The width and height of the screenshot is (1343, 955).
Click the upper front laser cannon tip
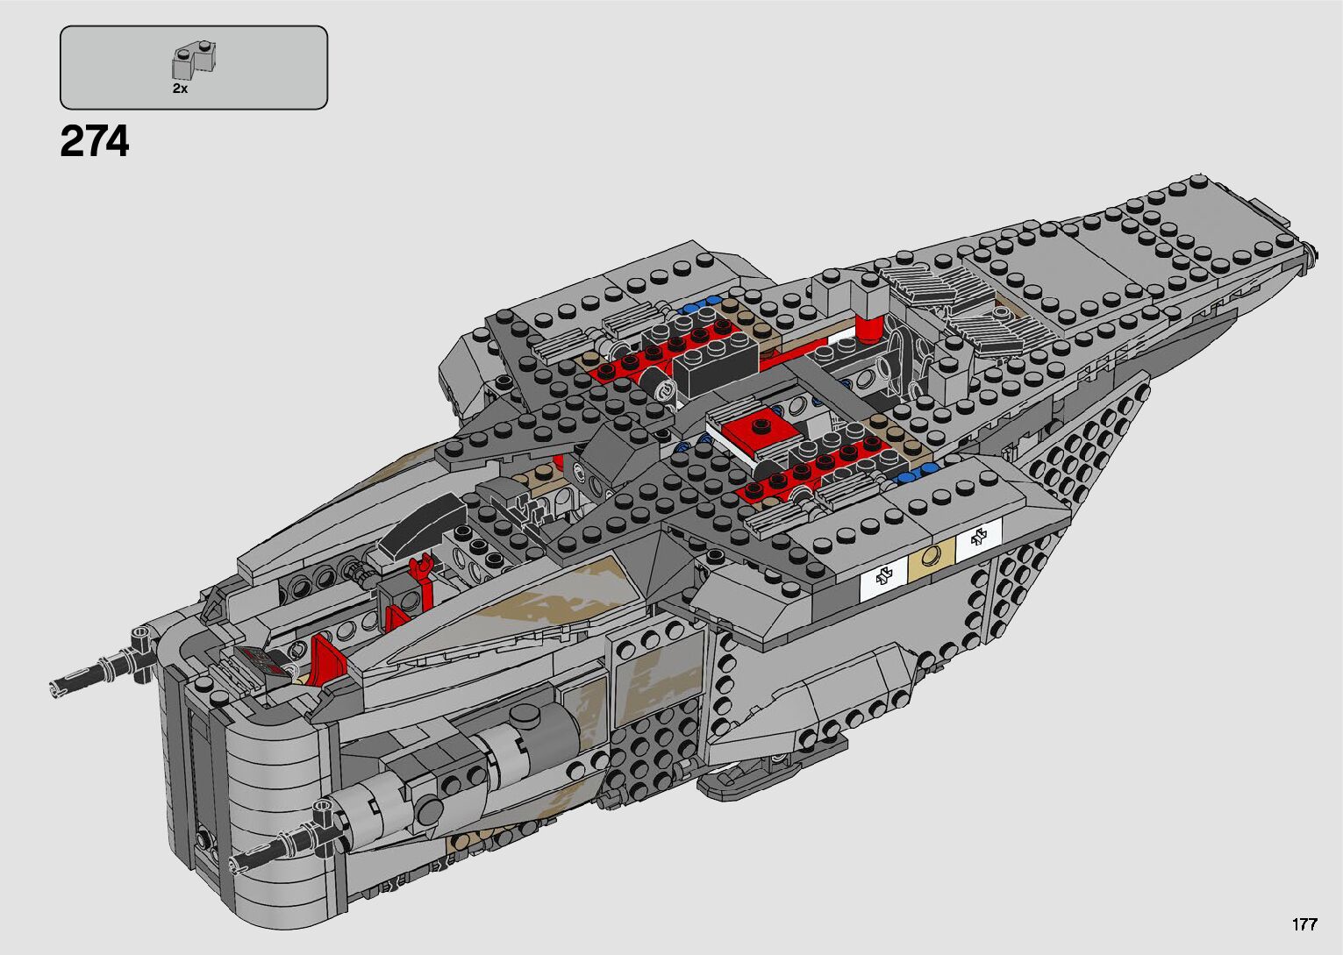tap(58, 687)
